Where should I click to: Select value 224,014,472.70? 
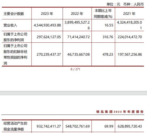click(130, 37)
